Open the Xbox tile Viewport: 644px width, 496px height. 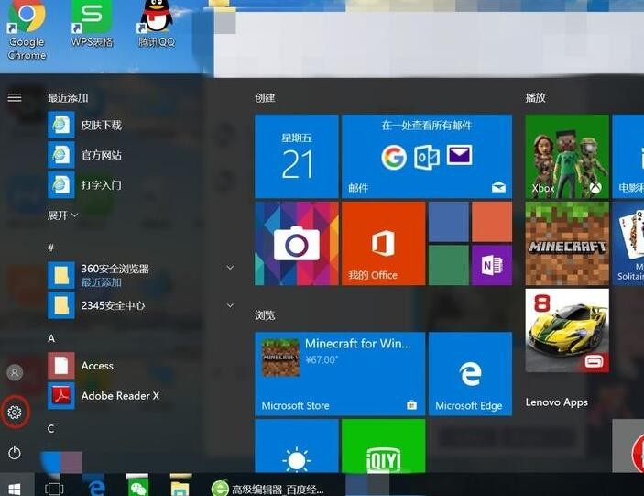pos(567,157)
